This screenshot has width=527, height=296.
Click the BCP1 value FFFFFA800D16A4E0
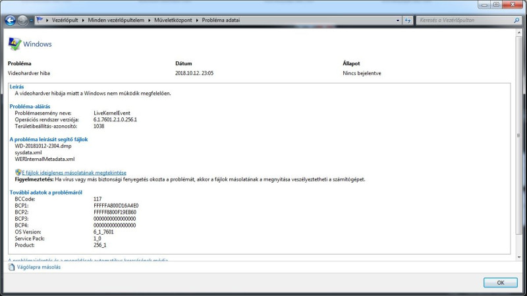pos(116,206)
